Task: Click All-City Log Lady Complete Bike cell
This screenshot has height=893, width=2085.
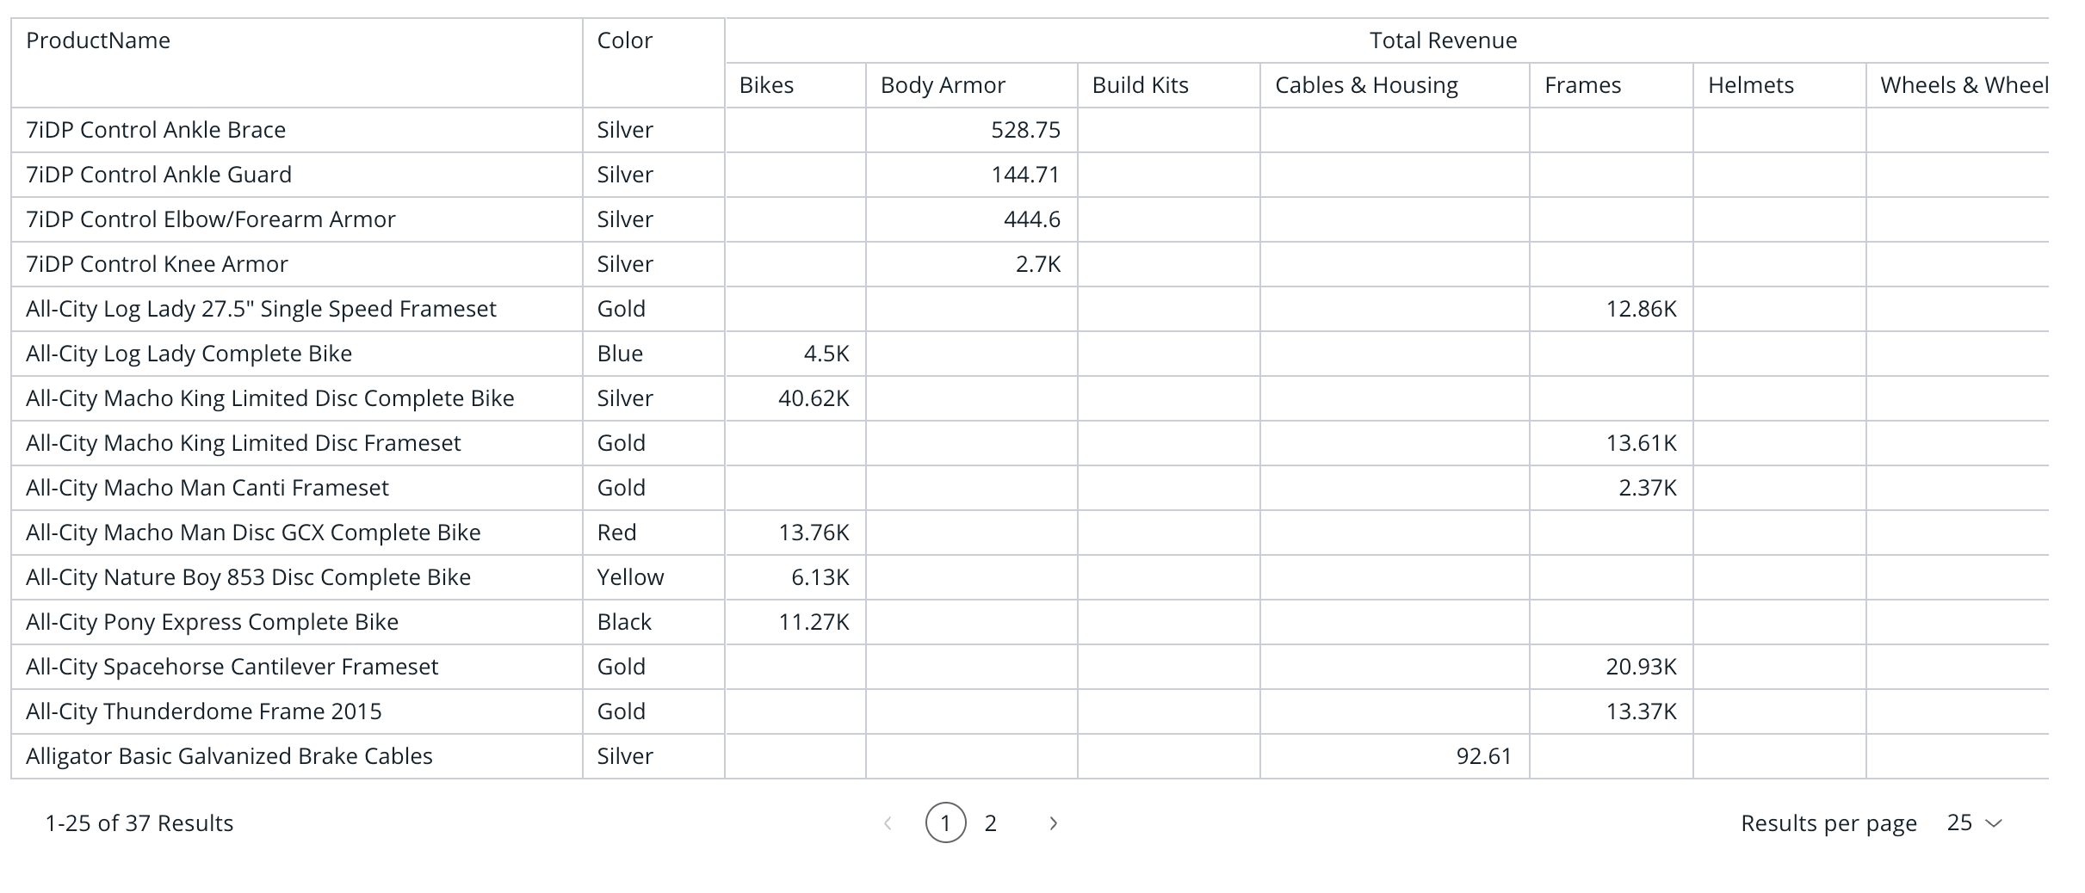Action: pos(189,354)
